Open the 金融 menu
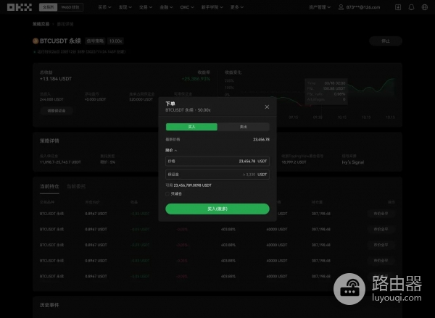The width and height of the screenshot is (435, 318). [x=166, y=7]
